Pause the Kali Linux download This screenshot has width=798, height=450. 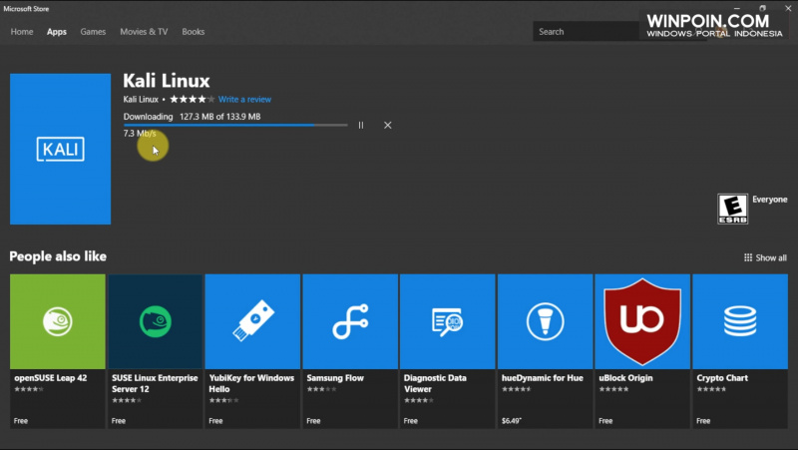point(361,126)
